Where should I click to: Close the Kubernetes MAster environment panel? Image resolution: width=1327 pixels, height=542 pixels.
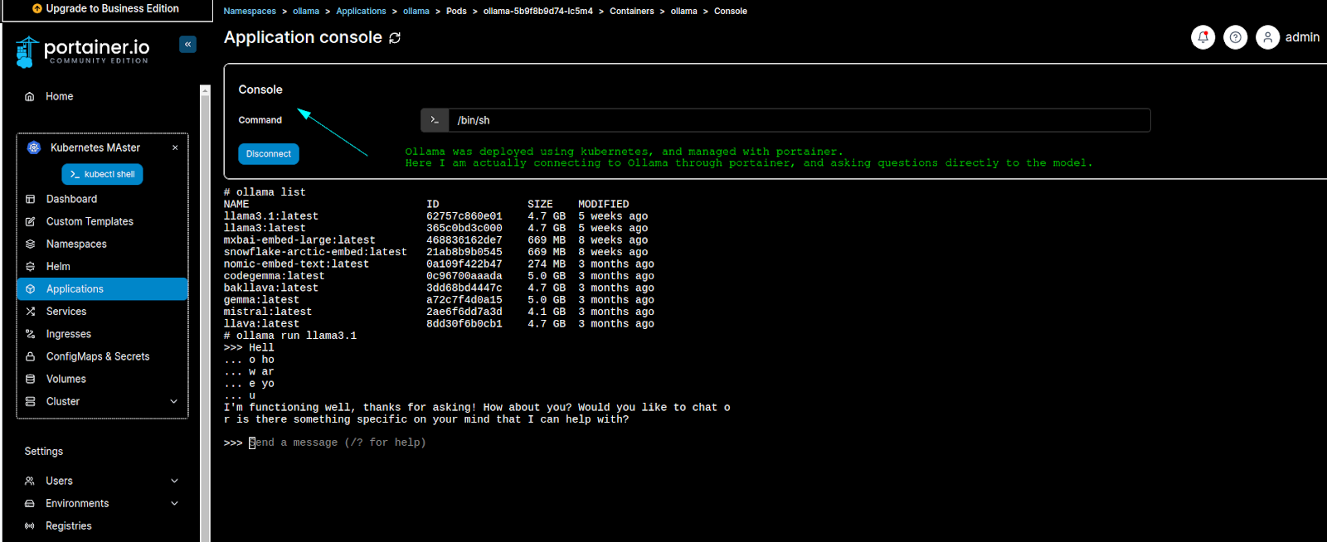point(175,148)
